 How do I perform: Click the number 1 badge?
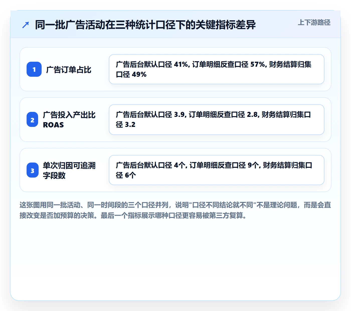tap(34, 69)
